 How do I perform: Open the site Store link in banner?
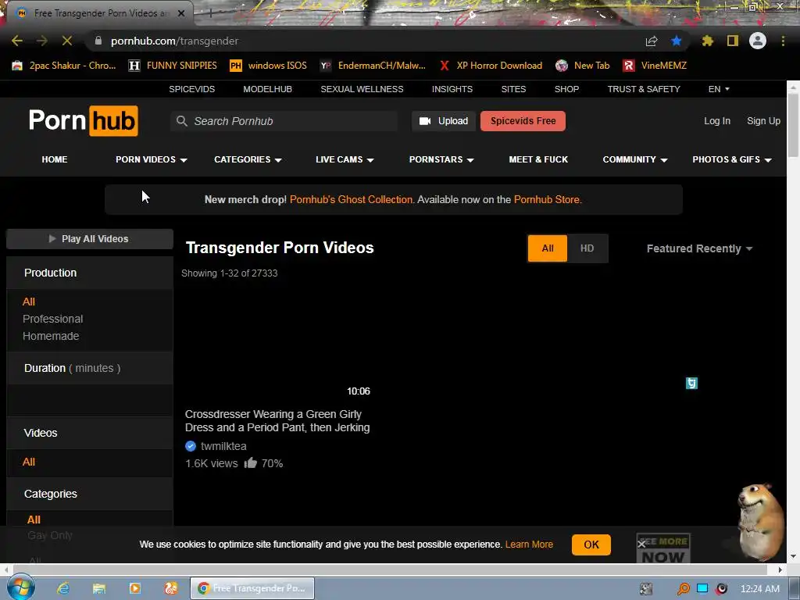(548, 199)
